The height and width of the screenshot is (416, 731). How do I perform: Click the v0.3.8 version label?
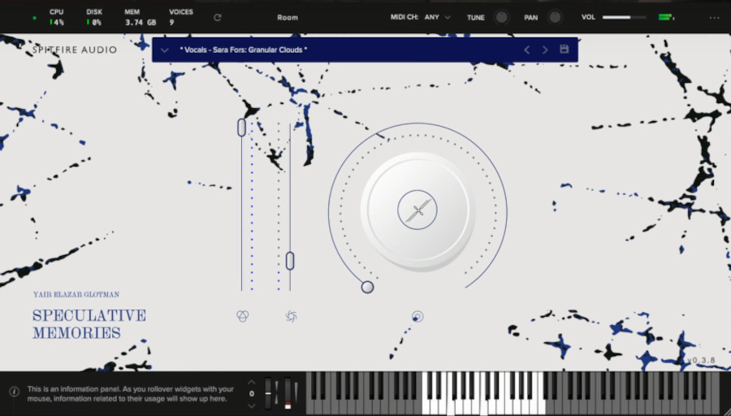tap(701, 360)
